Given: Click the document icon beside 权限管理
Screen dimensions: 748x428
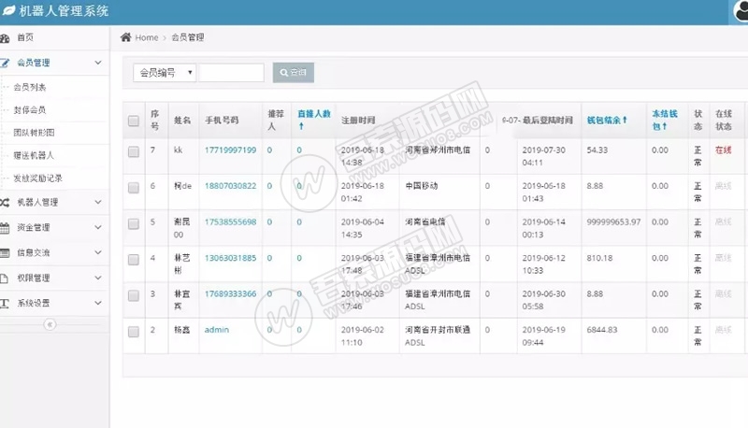Looking at the screenshot, I should pos(6,278).
